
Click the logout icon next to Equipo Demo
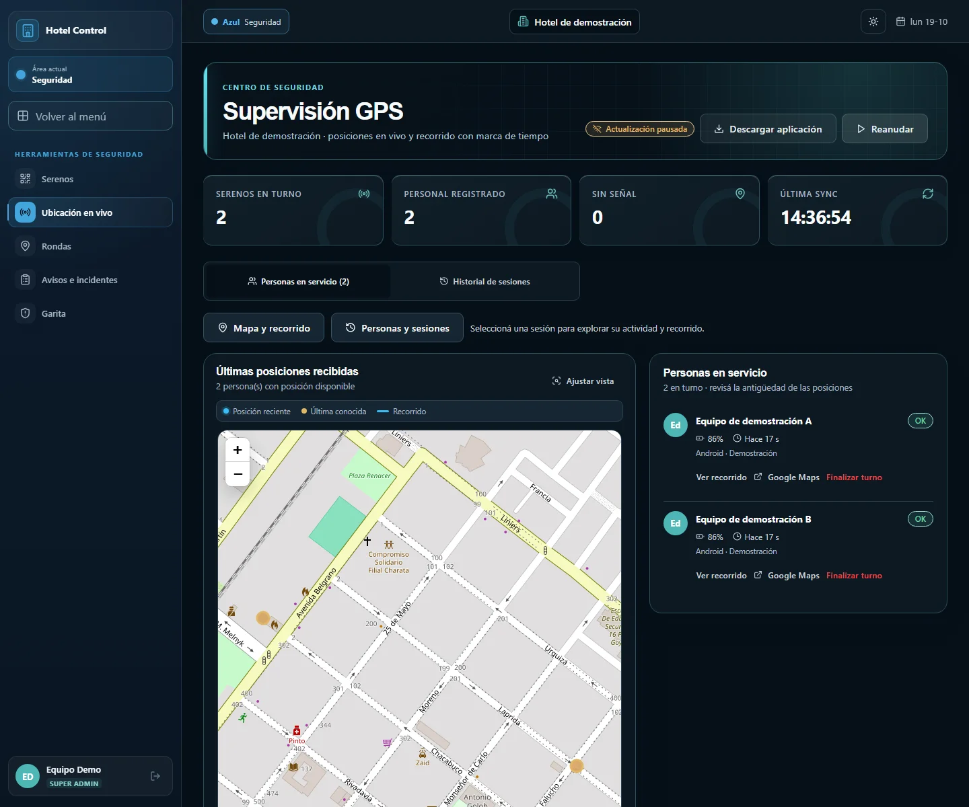click(155, 776)
